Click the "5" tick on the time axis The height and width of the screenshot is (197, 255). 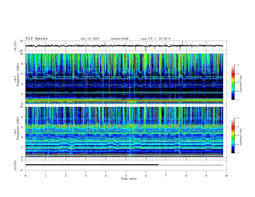(126, 176)
